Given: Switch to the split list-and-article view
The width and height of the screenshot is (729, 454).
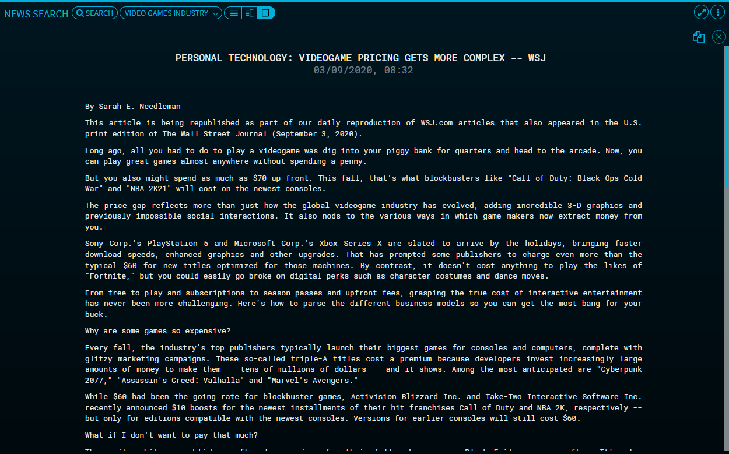Looking at the screenshot, I should tap(250, 13).
